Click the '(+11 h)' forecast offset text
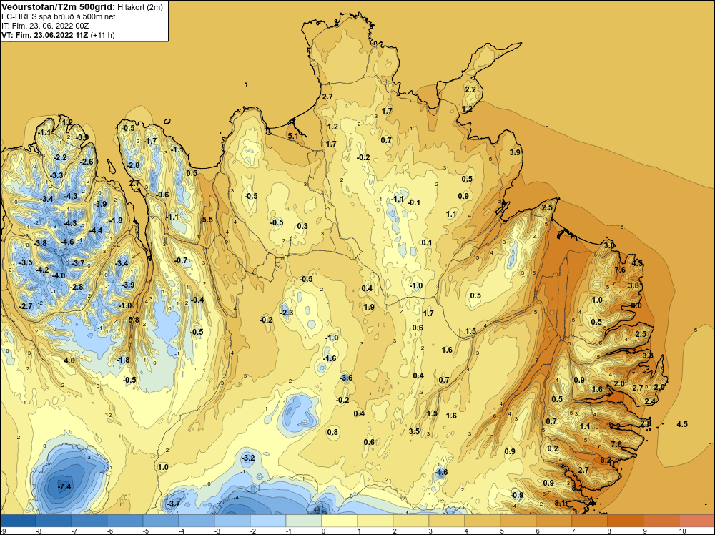The image size is (715, 535). click(102, 35)
